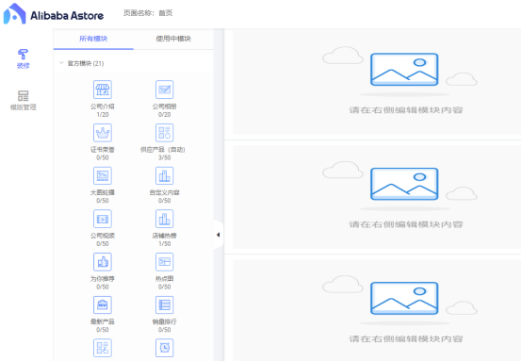Open the 装修 decoration section in sidebar
Image resolution: width=522 pixels, height=361 pixels.
[x=23, y=58]
